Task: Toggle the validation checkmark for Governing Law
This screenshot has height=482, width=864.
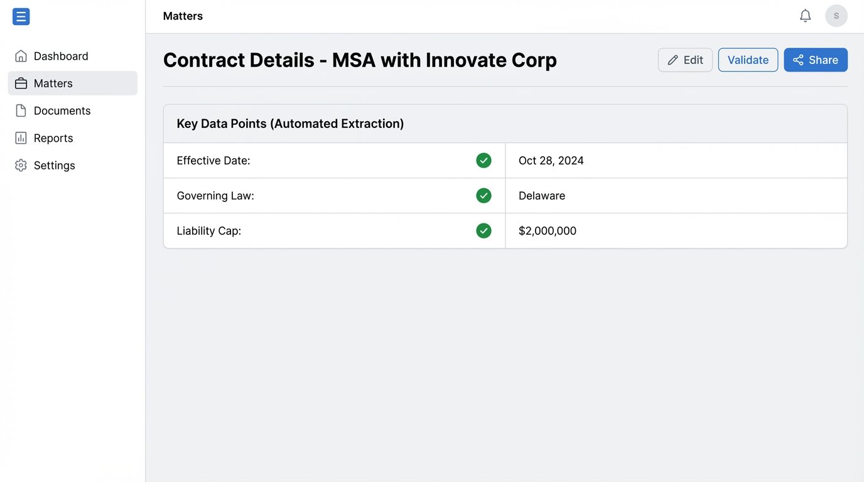Action: tap(483, 195)
